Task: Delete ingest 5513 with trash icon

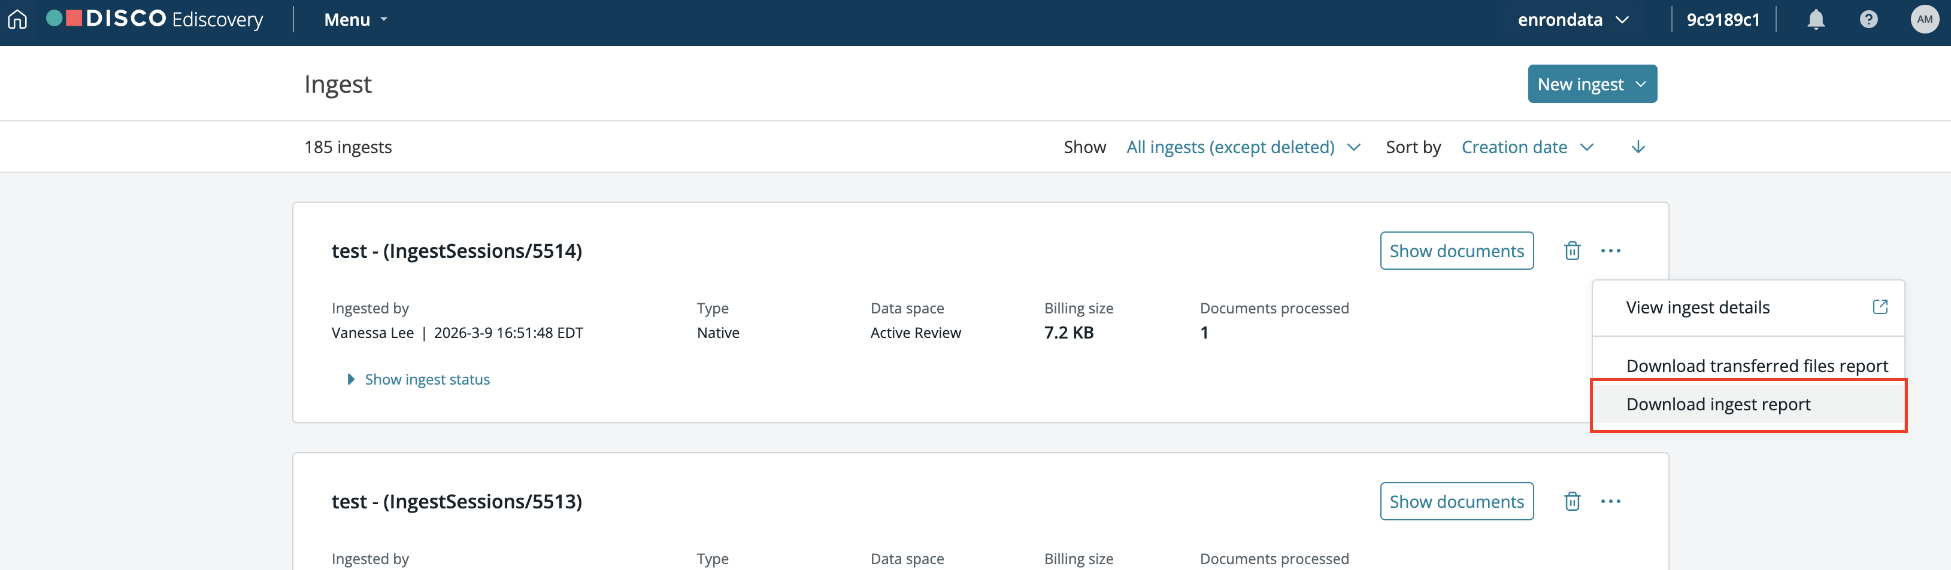Action: click(x=1573, y=501)
